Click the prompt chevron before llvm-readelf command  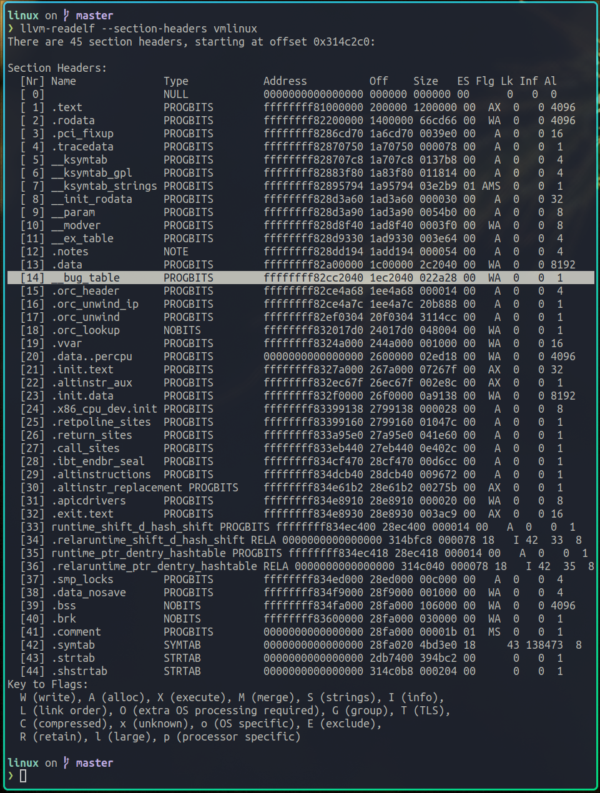pos(11,29)
